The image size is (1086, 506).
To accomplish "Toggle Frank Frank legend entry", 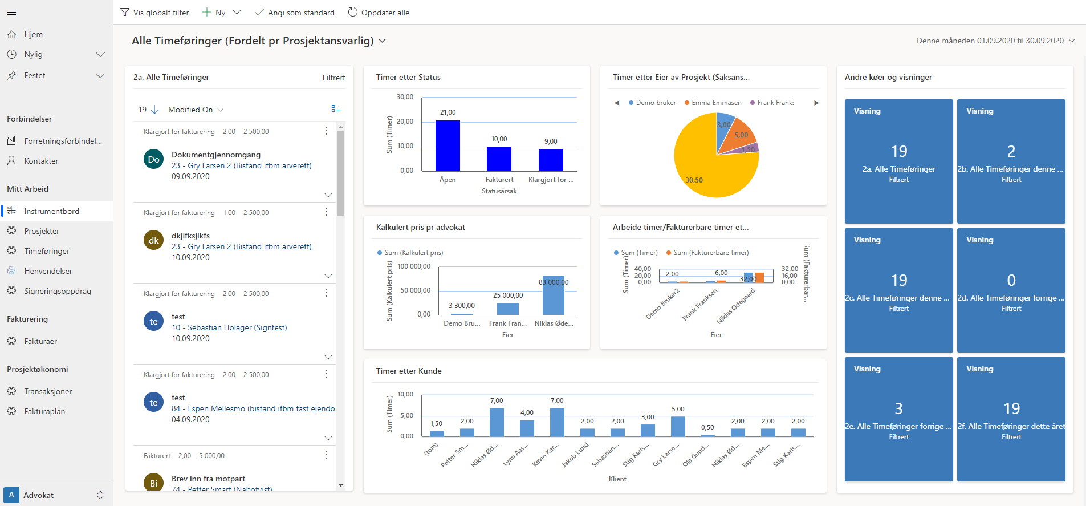I will pos(772,103).
